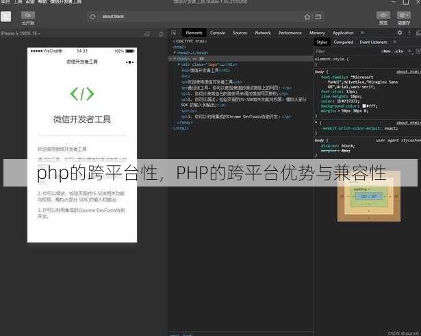This screenshot has height=336, width=421.
Task: Show more Styles sidebar tabs chevron
Action: coord(394,42)
